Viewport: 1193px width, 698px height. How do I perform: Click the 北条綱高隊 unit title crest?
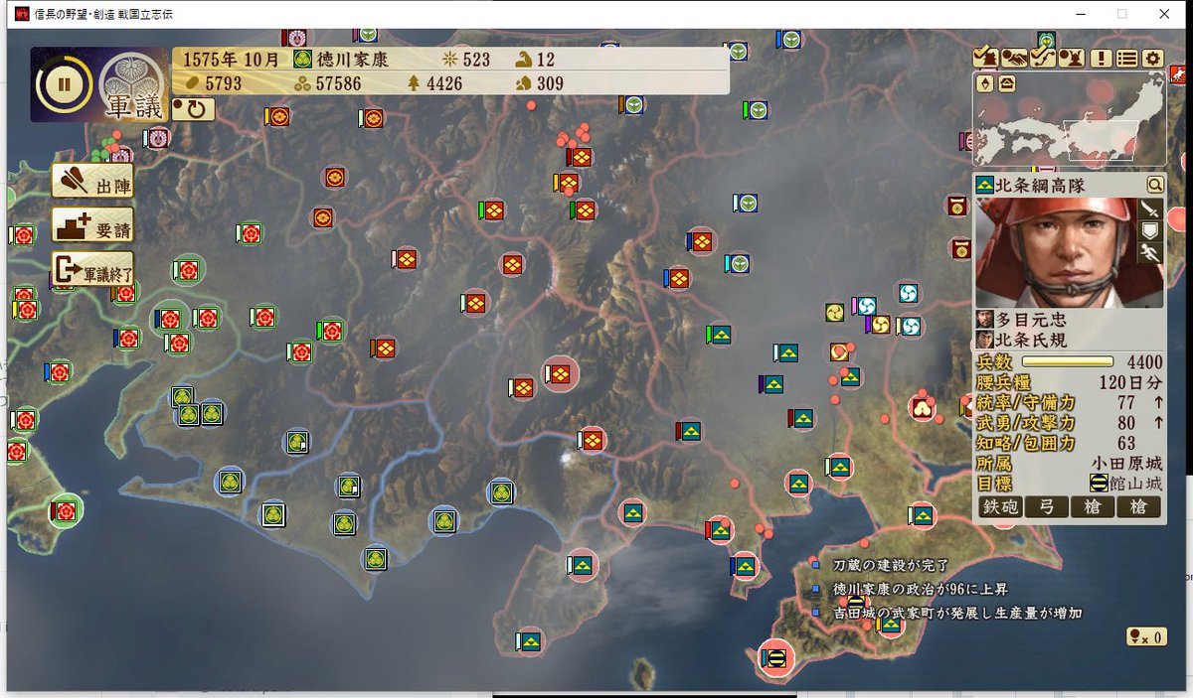[x=985, y=185]
